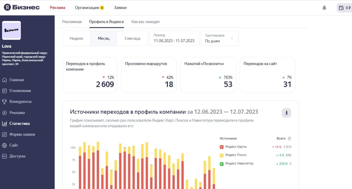352x189 pixels.
Task: Click the help icon next to Всего
Action: (289, 139)
